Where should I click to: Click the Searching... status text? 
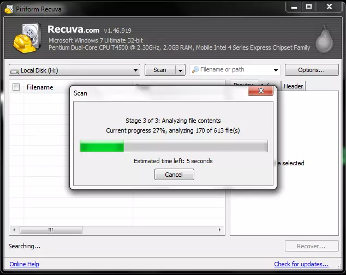click(x=25, y=246)
